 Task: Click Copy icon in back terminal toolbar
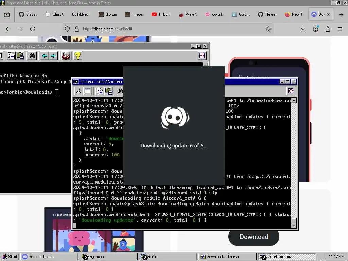[11, 56]
